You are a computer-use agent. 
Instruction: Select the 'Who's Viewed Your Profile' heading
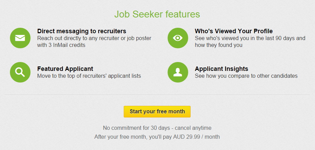point(234,31)
